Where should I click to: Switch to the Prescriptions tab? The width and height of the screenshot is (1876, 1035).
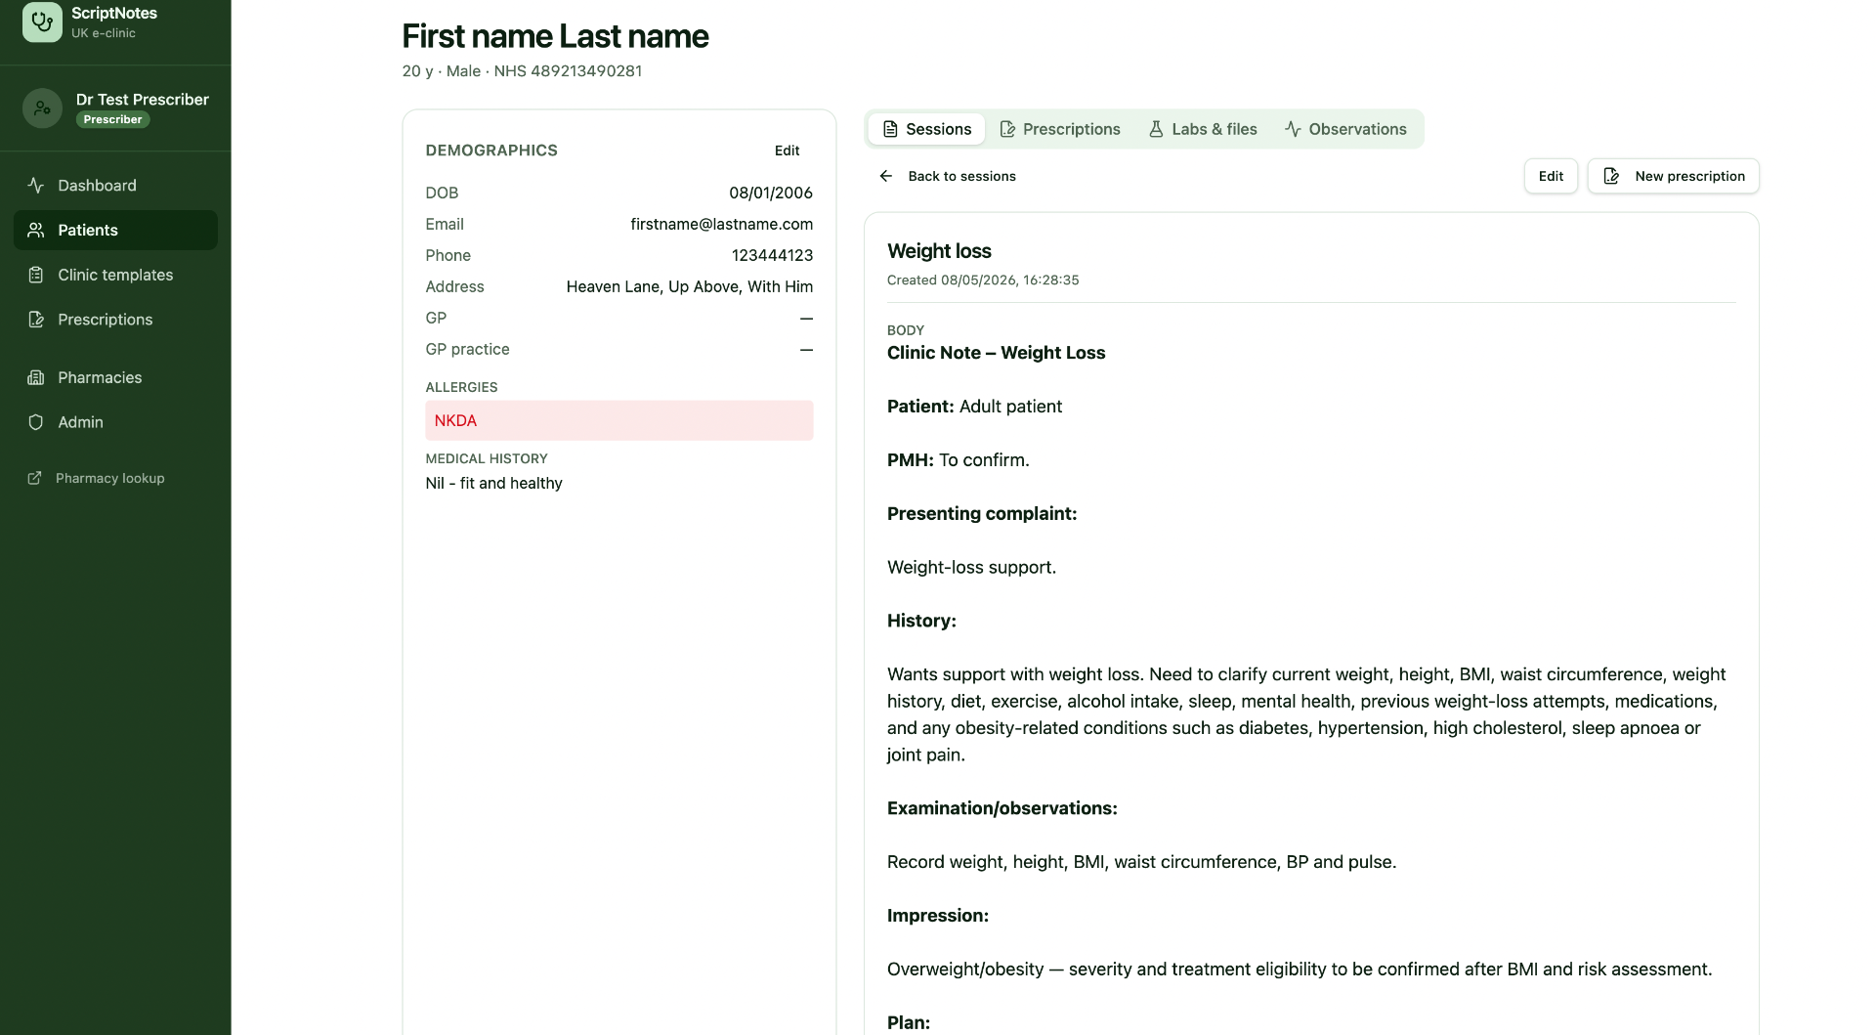[x=1060, y=129]
